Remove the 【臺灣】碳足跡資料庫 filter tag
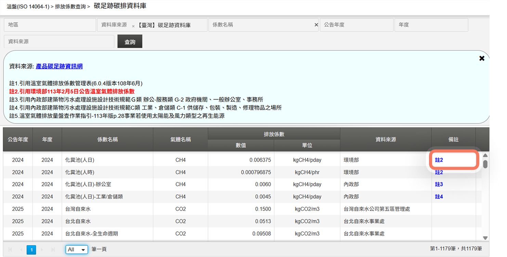Image resolution: width=507 pixels, height=257 pixels. (133, 26)
